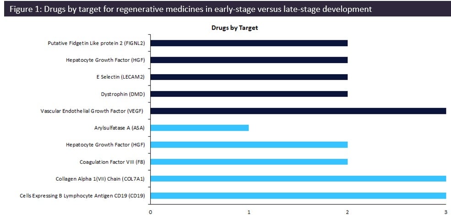Select the light blue Hepatocyte Growth Factor bar

point(249,145)
